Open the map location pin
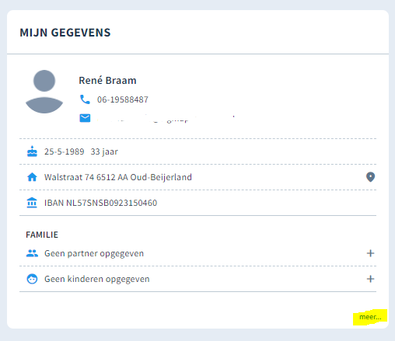 [370, 177]
